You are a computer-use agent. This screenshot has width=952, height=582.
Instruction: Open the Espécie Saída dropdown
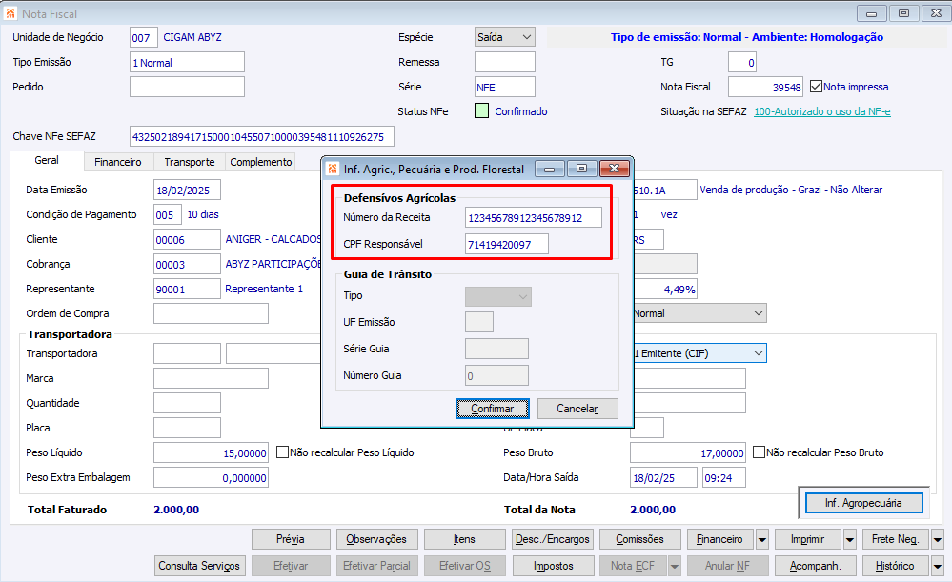(504, 37)
